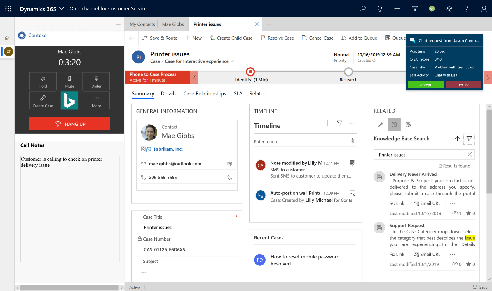Open quick create with the plus icon

pos(397,9)
